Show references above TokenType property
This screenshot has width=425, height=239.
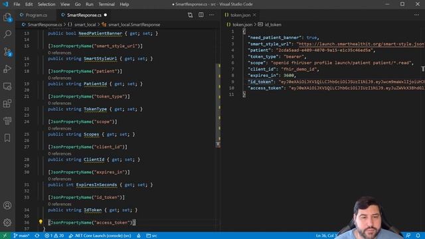click(60, 103)
